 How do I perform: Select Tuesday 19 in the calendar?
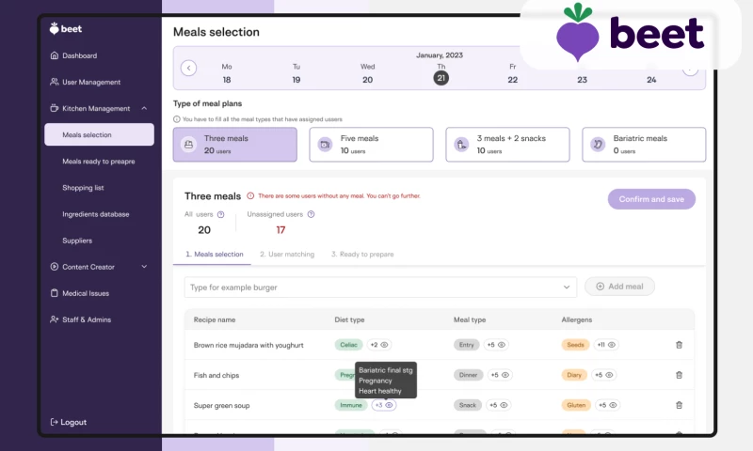point(296,73)
